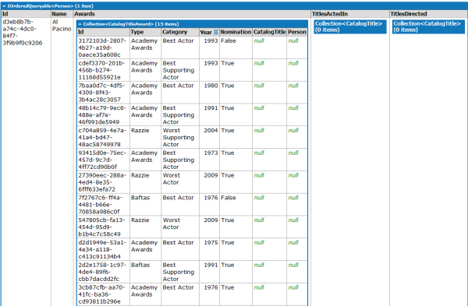Click the CatalogTitle column header
468x306 pixels.
(269, 32)
